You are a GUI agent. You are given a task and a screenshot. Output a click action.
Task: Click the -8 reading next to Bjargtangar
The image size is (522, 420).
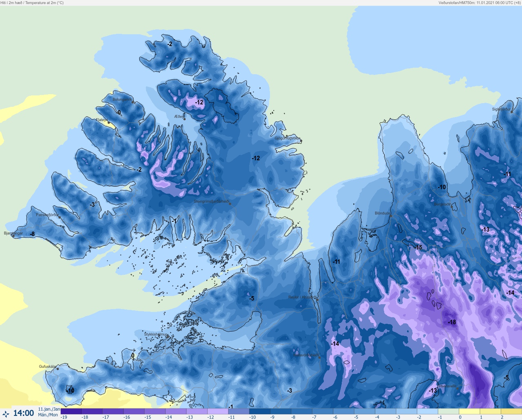(32, 234)
